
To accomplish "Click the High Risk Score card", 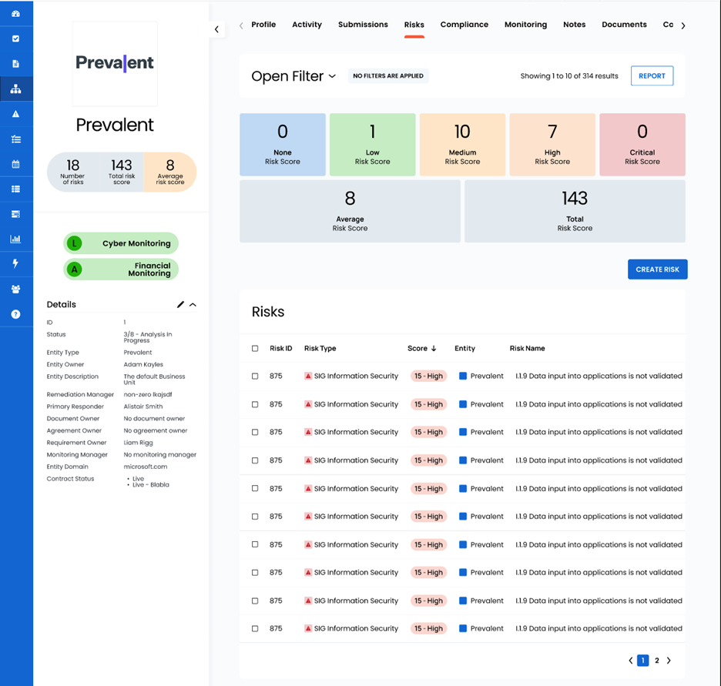I will [x=552, y=145].
